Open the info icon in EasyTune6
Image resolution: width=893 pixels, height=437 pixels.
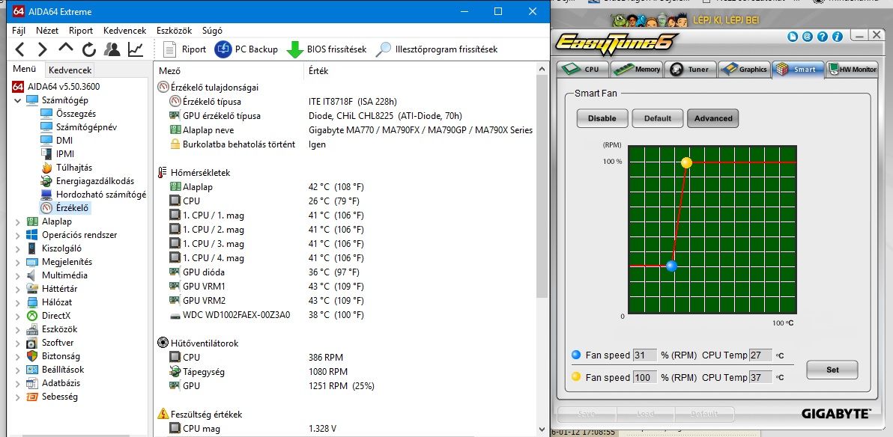coord(837,37)
